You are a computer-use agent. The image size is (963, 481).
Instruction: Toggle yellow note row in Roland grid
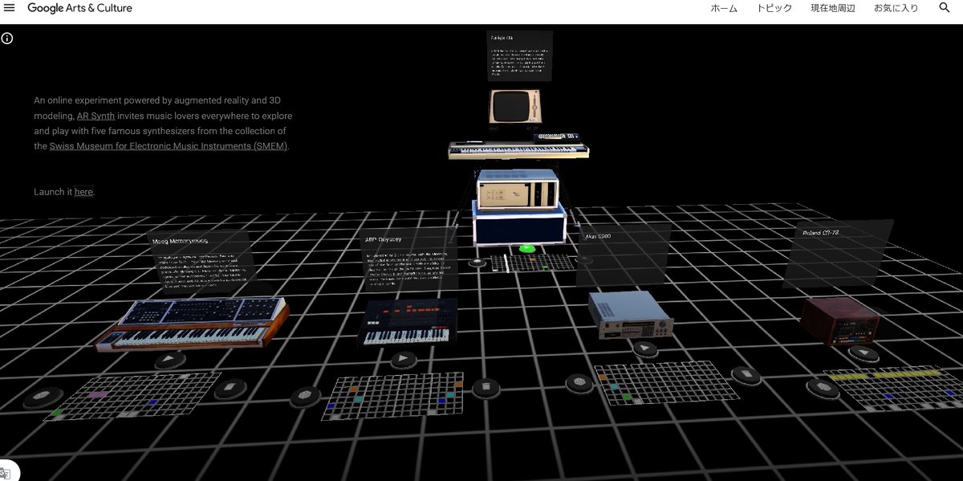(x=884, y=374)
